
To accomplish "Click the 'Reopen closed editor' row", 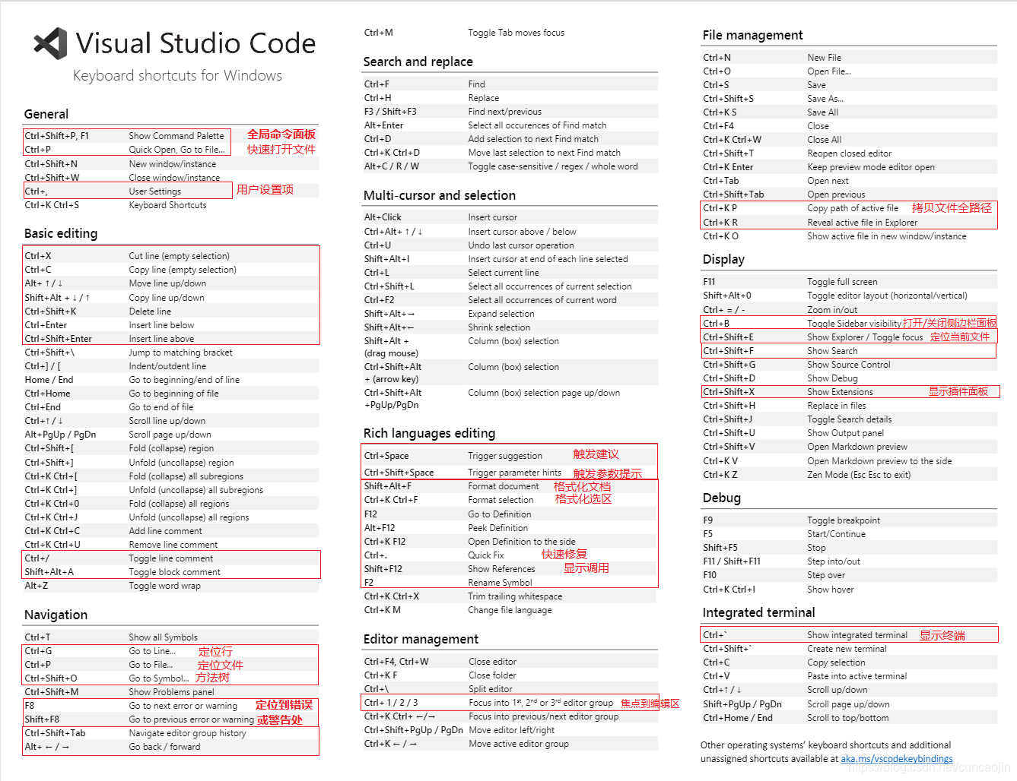I will click(850, 153).
